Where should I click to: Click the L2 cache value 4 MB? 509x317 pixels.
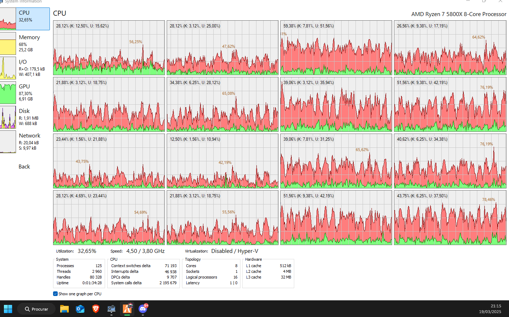pos(287,271)
